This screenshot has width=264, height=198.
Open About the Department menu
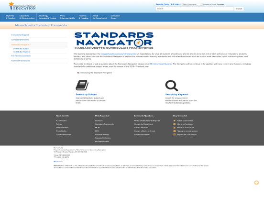tap(99, 17)
